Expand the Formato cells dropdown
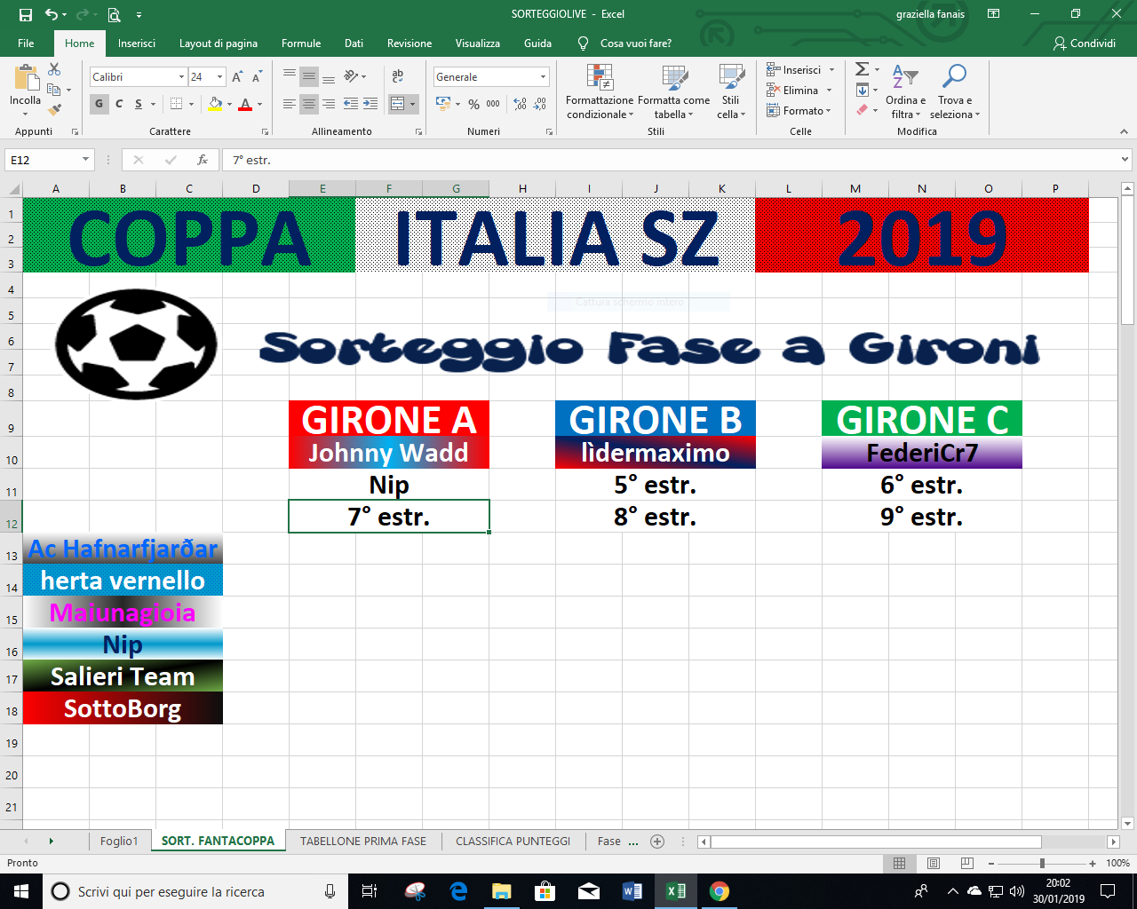 829,111
